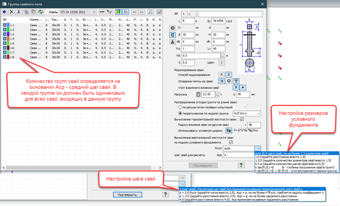This screenshot has width=340, height=206.
Task: Delete selected group with the X icon
Action: click(x=11, y=12)
